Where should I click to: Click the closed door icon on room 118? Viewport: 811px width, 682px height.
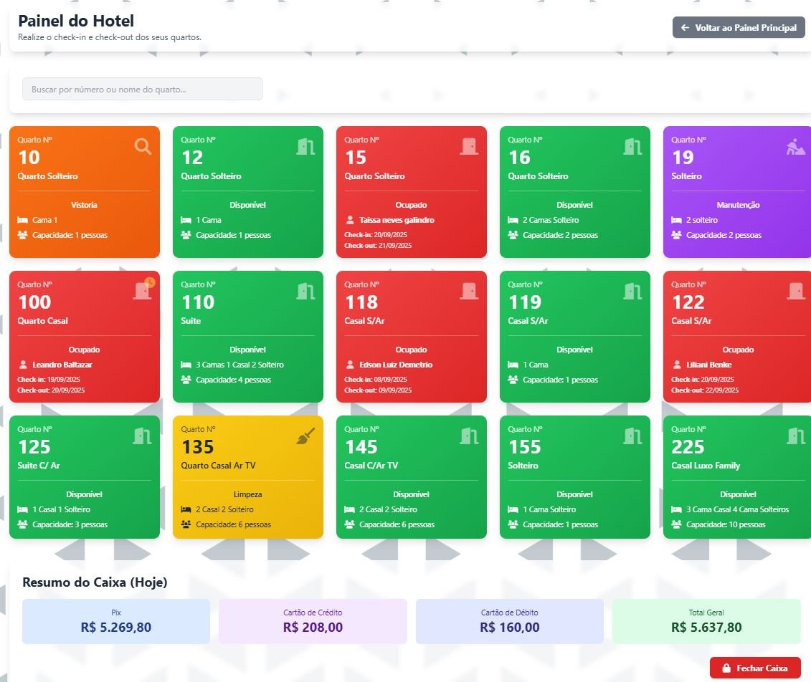pyautogui.click(x=469, y=291)
